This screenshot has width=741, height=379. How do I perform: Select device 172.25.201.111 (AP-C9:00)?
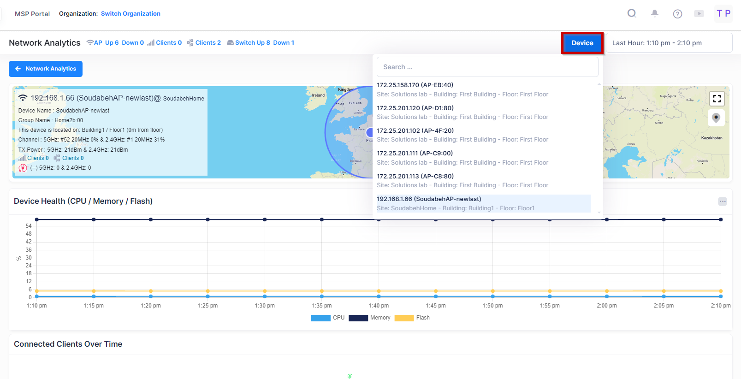pyautogui.click(x=484, y=158)
